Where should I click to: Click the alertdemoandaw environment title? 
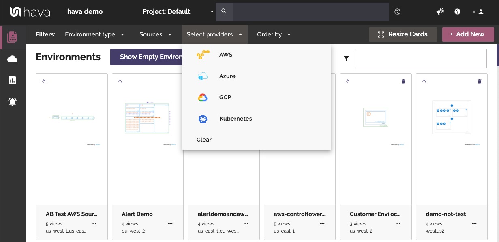223,214
